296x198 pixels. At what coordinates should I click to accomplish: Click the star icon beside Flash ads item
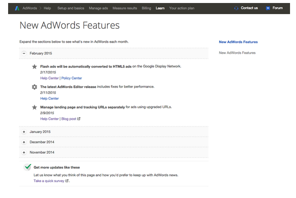pos(34,67)
